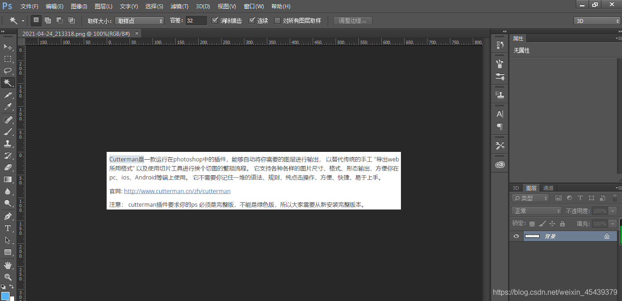The height and width of the screenshot is (301, 622).
Task: Open the Tool Presets panel icon
Action: 500,145
